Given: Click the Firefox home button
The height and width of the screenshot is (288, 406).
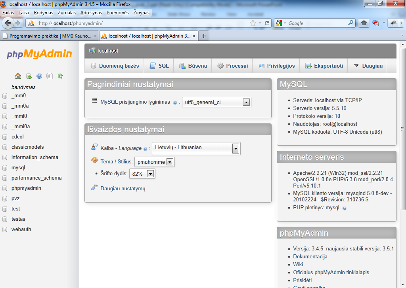Looking at the screenshot, I should pyautogui.click(x=364, y=23).
